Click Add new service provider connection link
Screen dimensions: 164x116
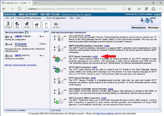click(x=21, y=65)
